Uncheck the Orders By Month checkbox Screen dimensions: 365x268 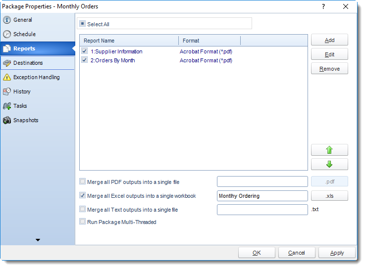click(85, 60)
